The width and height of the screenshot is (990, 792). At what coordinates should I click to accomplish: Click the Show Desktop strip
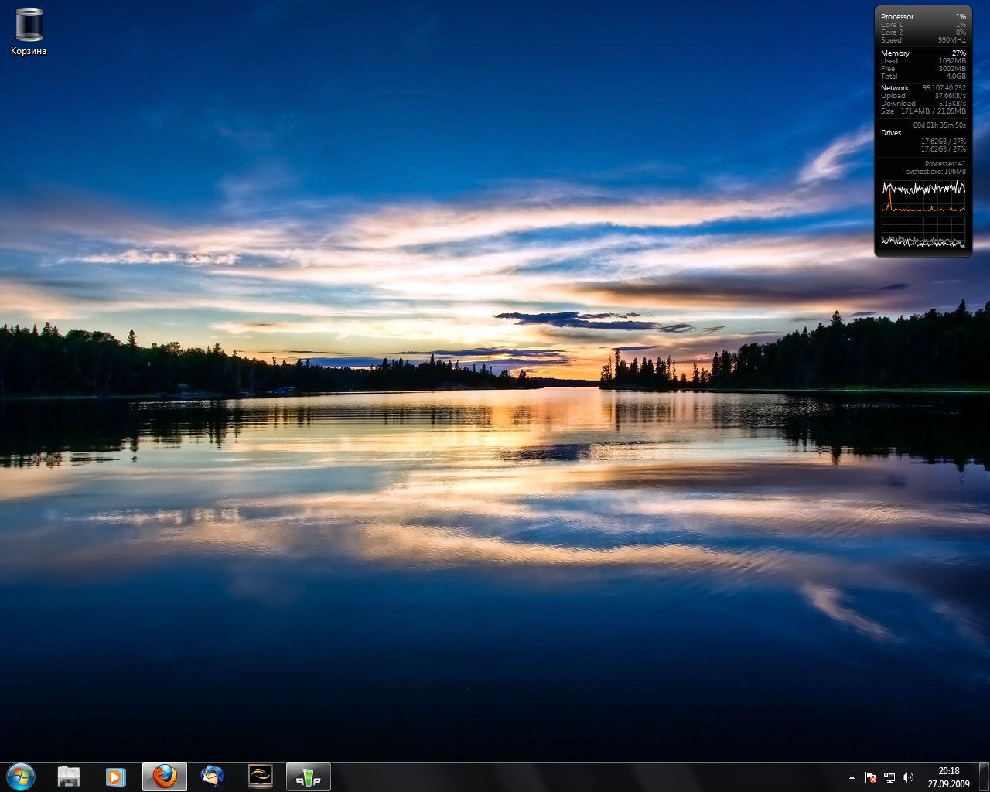984,777
